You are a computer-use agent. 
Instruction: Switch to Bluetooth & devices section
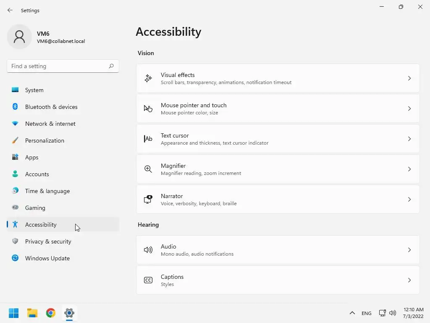pos(51,107)
